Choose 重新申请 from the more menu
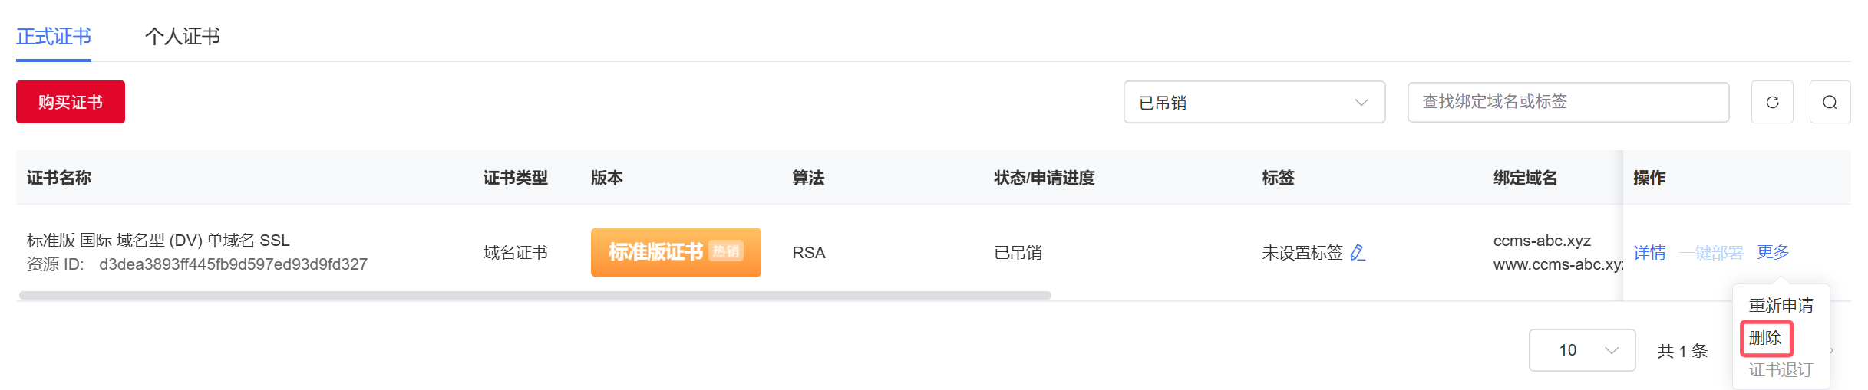 click(1781, 306)
